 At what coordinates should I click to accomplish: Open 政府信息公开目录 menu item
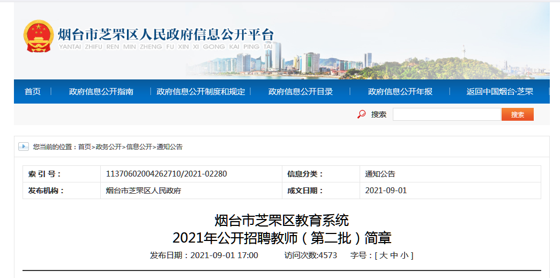(300, 92)
